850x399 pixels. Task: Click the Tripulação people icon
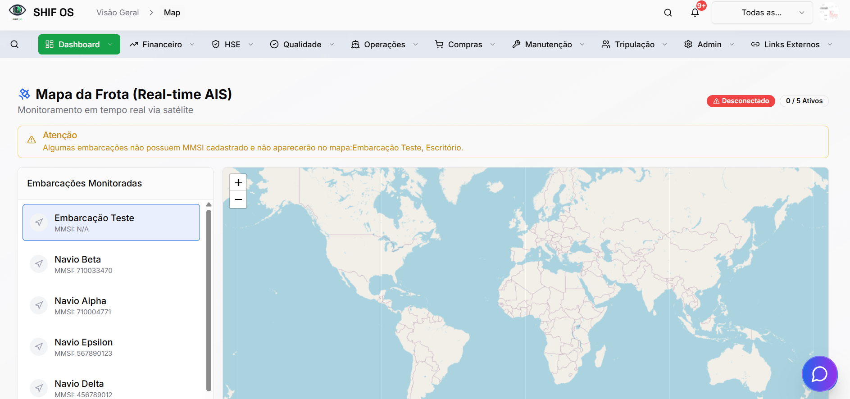(606, 44)
